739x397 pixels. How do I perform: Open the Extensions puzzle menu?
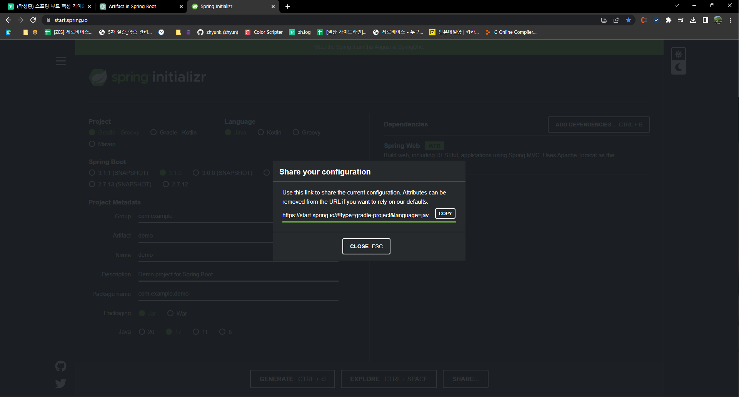669,20
